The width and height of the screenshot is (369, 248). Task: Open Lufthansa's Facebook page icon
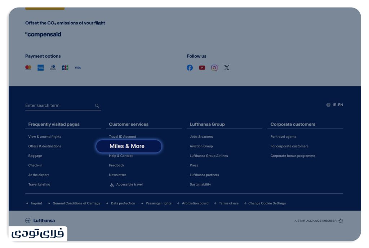click(190, 68)
